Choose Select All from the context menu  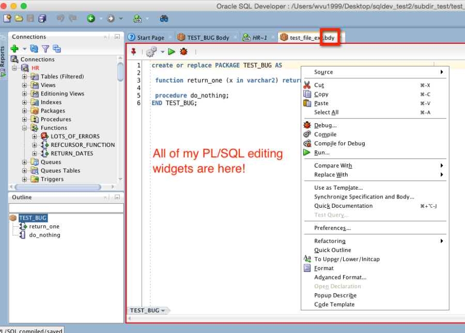point(375,112)
